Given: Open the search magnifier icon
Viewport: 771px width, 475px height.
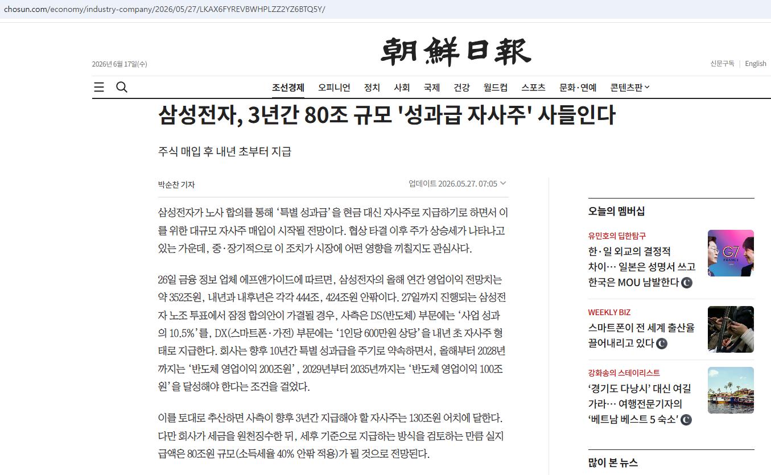Looking at the screenshot, I should [x=122, y=87].
